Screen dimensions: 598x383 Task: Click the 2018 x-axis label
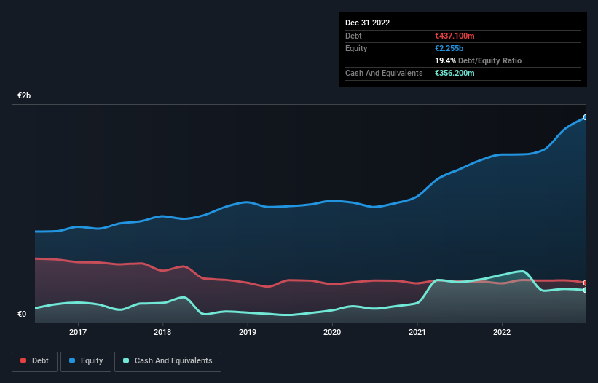point(162,332)
